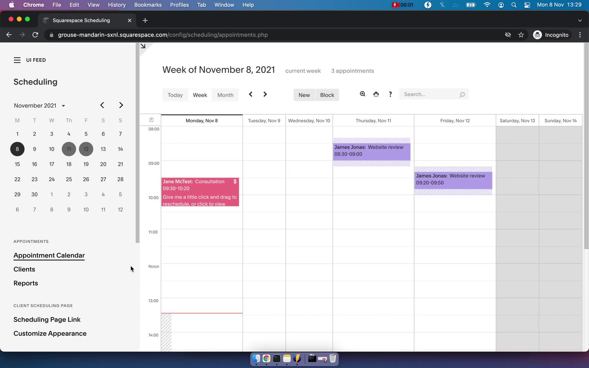Click Block to block off time

[x=327, y=95]
